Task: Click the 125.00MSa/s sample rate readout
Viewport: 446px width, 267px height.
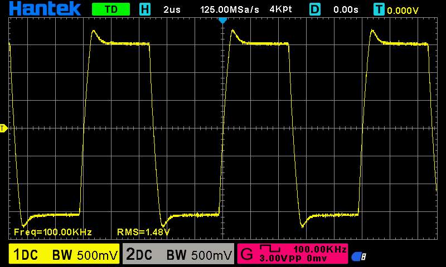Action: pyautogui.click(x=230, y=9)
